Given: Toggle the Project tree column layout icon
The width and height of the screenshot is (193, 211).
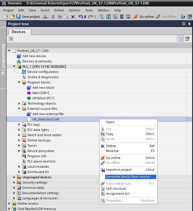Looking at the screenshot, I should pos(184,24).
